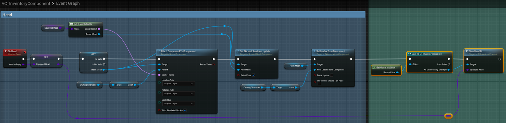Click the Save Head GI event icon
Screen dimensions: 506x123
coord(467,51)
